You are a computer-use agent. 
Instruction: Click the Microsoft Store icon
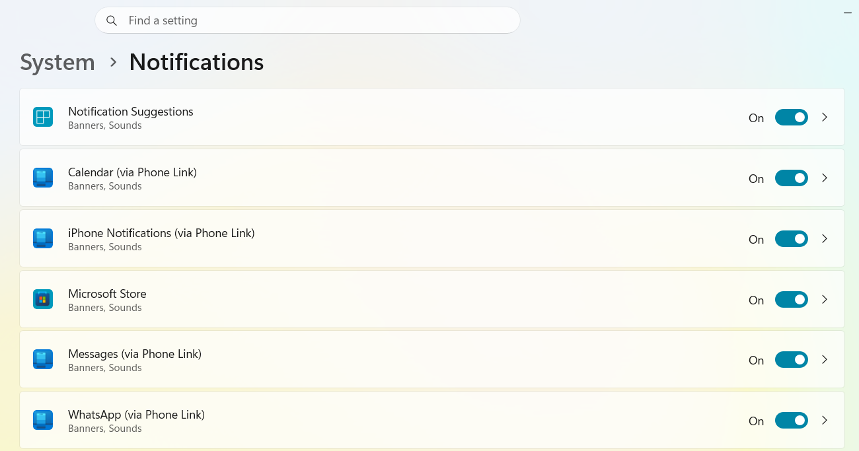tap(43, 299)
